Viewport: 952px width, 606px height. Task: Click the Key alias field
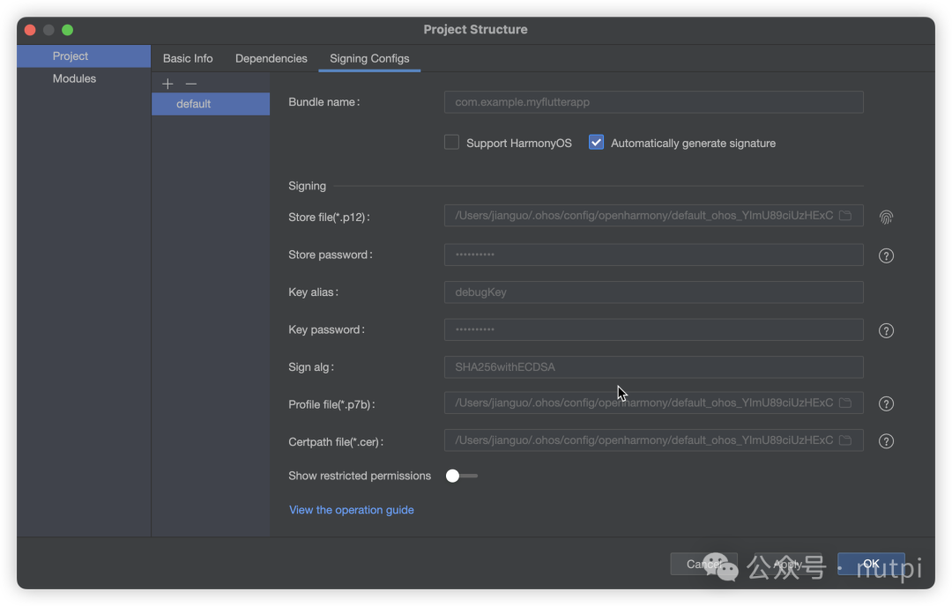click(x=653, y=292)
